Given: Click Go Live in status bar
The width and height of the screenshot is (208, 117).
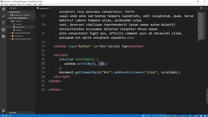Looking at the screenshot, I should tap(146, 116).
